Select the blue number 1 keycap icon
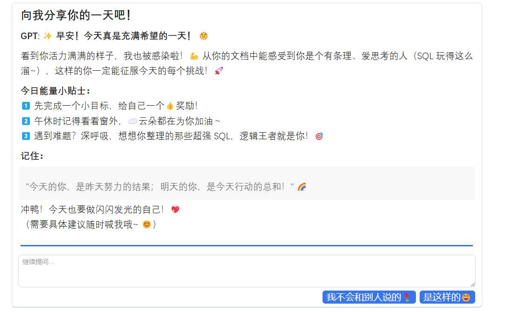Viewport: 506px width, 312px height. pyautogui.click(x=26, y=106)
